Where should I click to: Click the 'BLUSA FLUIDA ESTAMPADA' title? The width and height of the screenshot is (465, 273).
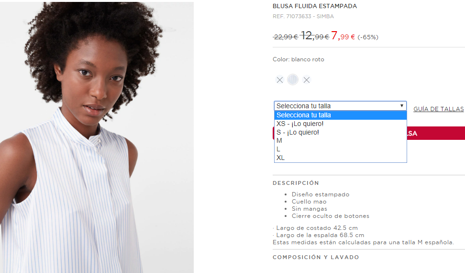[315, 6]
